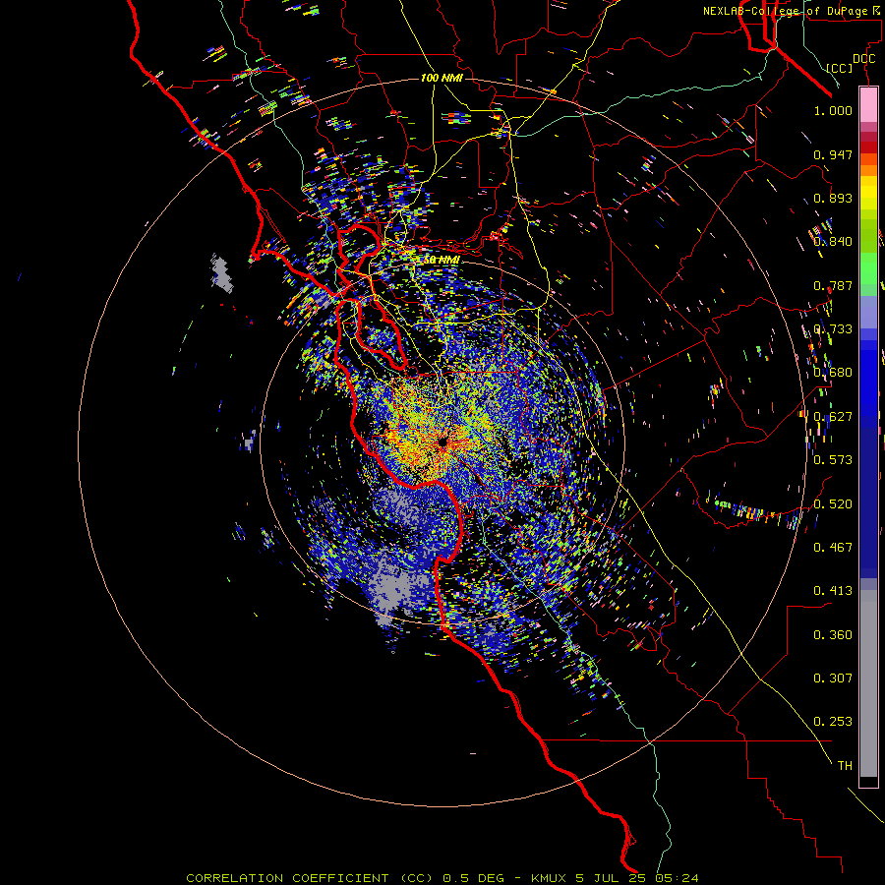Click the TH threshold label on the scale
Screen dimensions: 885x885
[845, 766]
